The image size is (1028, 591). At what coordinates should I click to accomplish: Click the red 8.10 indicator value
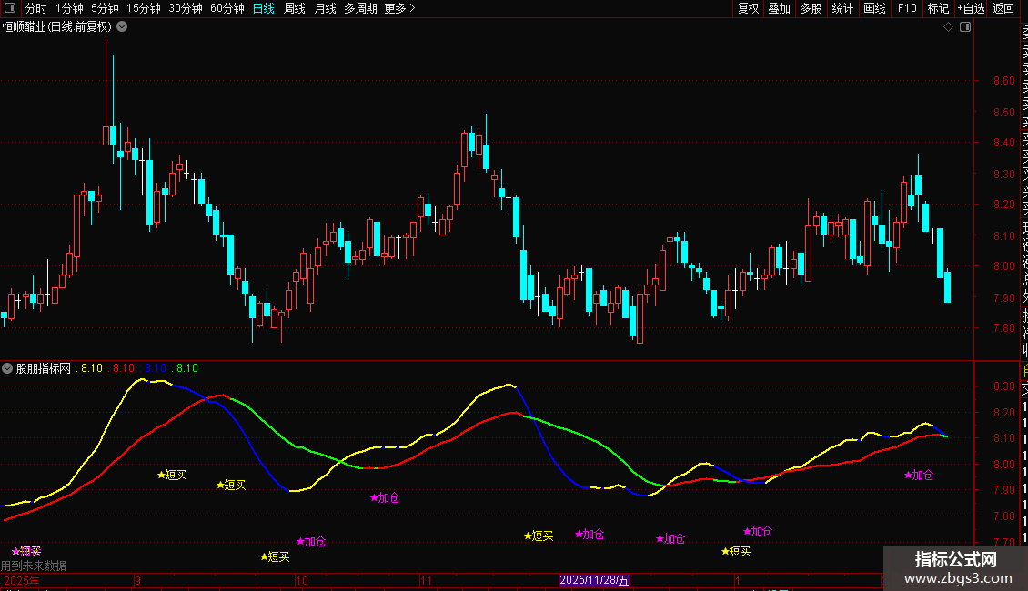123,368
